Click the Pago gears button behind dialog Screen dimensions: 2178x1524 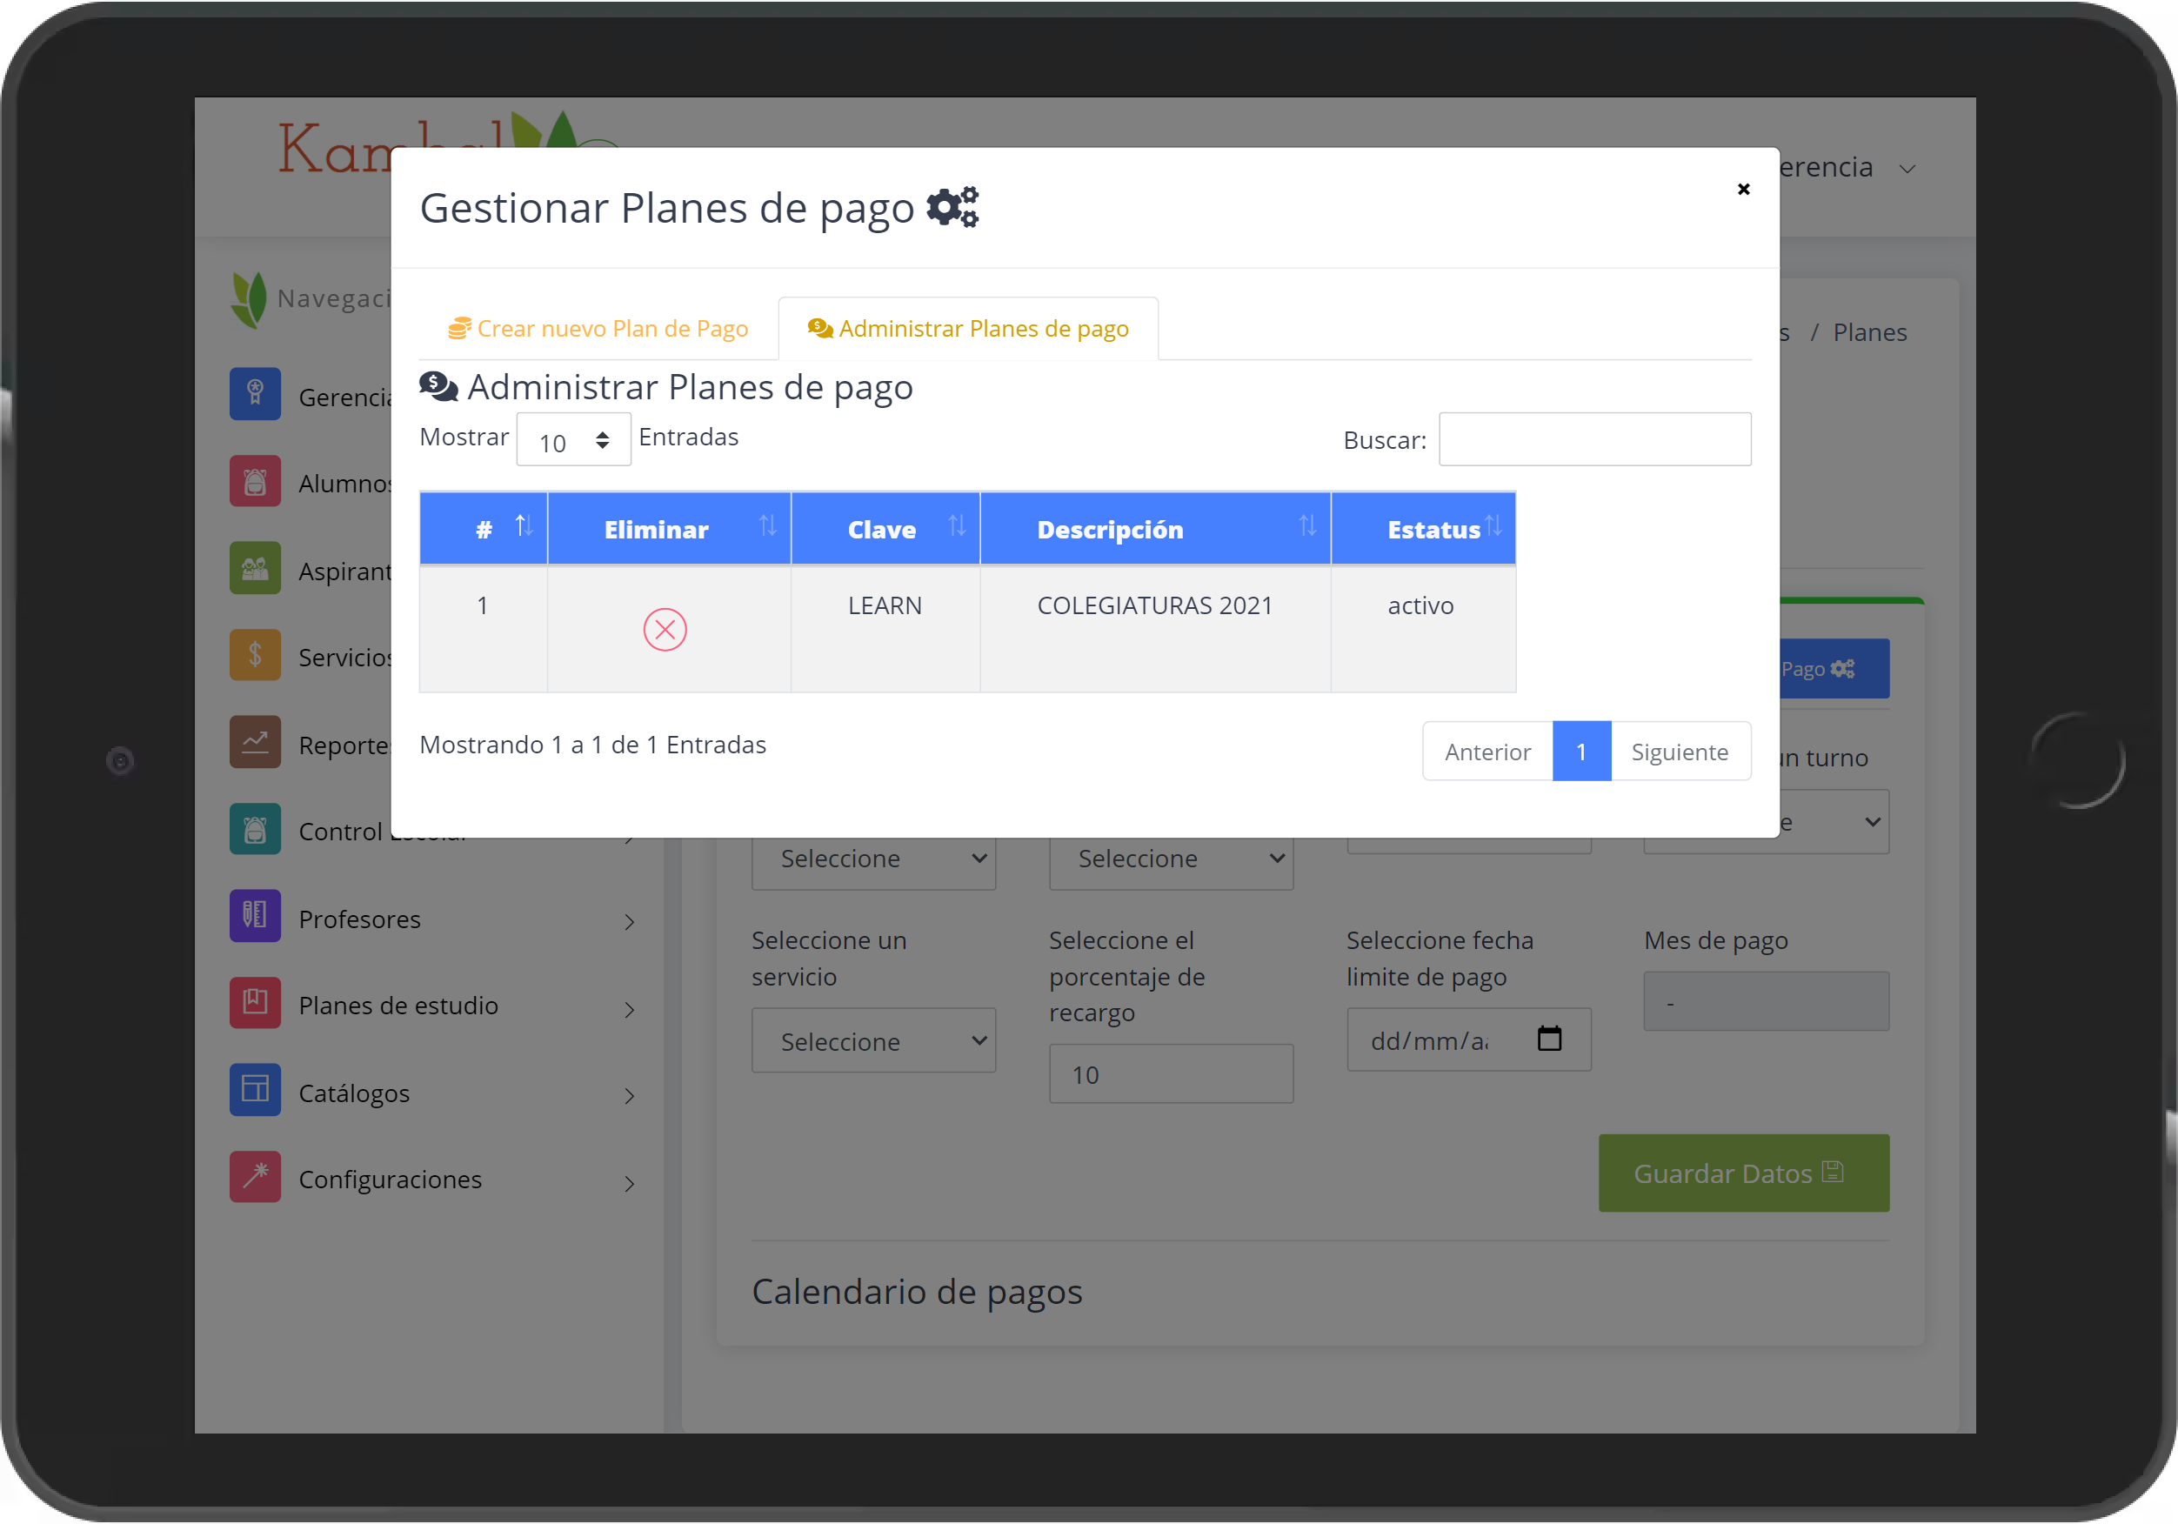pos(1834,669)
